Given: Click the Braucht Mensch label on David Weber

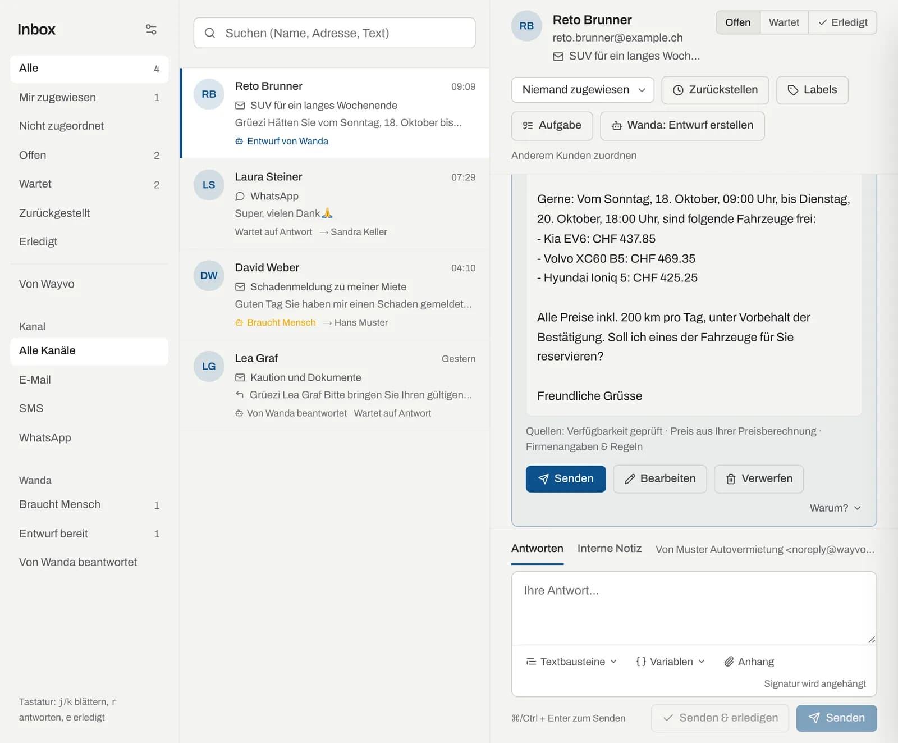Looking at the screenshot, I should [x=276, y=322].
